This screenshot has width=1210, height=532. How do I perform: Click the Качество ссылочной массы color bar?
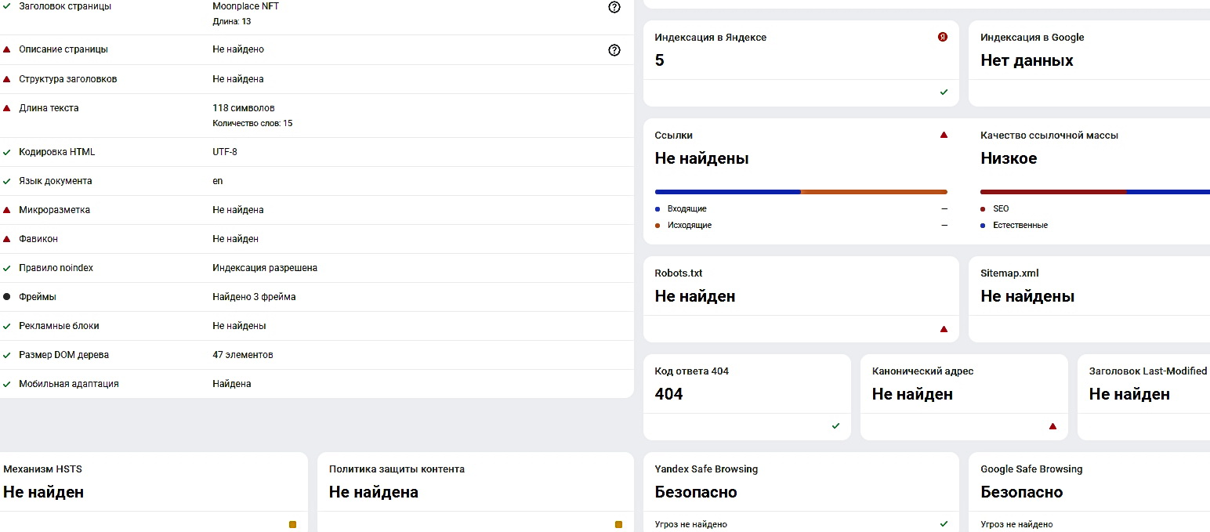point(1095,192)
